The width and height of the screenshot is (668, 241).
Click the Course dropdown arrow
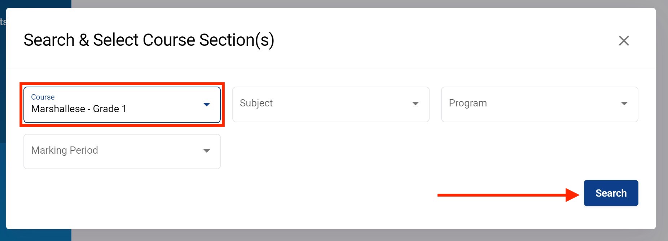tap(206, 105)
